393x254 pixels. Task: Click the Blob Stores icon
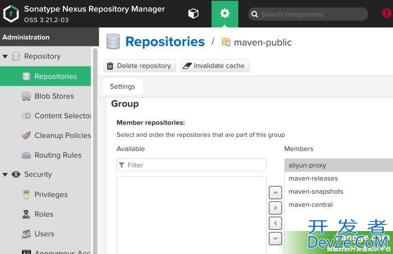coord(26,96)
